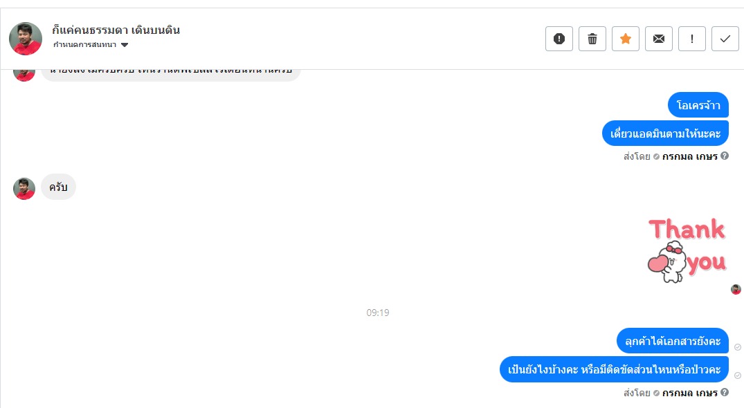Mark conversation unread with envelope icon
The image size is (744, 408).
click(659, 39)
